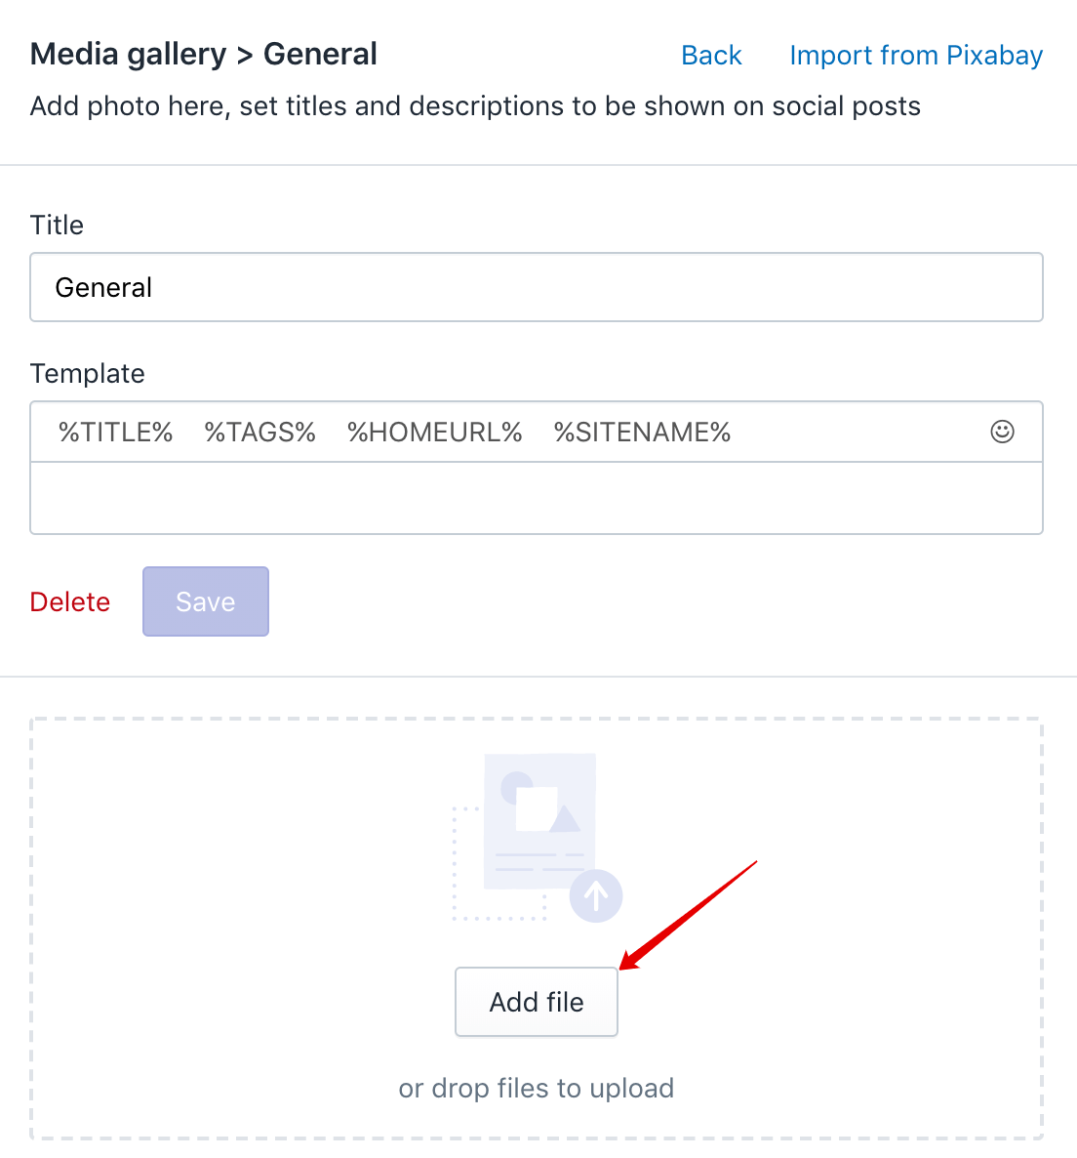Click the Title field label

pyautogui.click(x=57, y=226)
